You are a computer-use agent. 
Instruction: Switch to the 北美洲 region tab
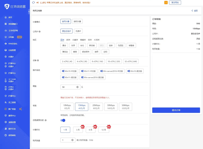click(75, 40)
